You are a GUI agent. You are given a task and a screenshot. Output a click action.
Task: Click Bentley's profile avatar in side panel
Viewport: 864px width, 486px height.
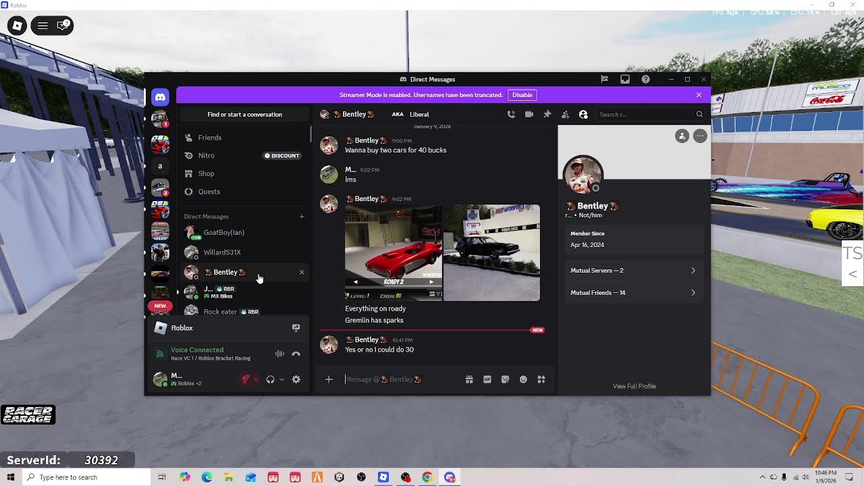coord(583,175)
